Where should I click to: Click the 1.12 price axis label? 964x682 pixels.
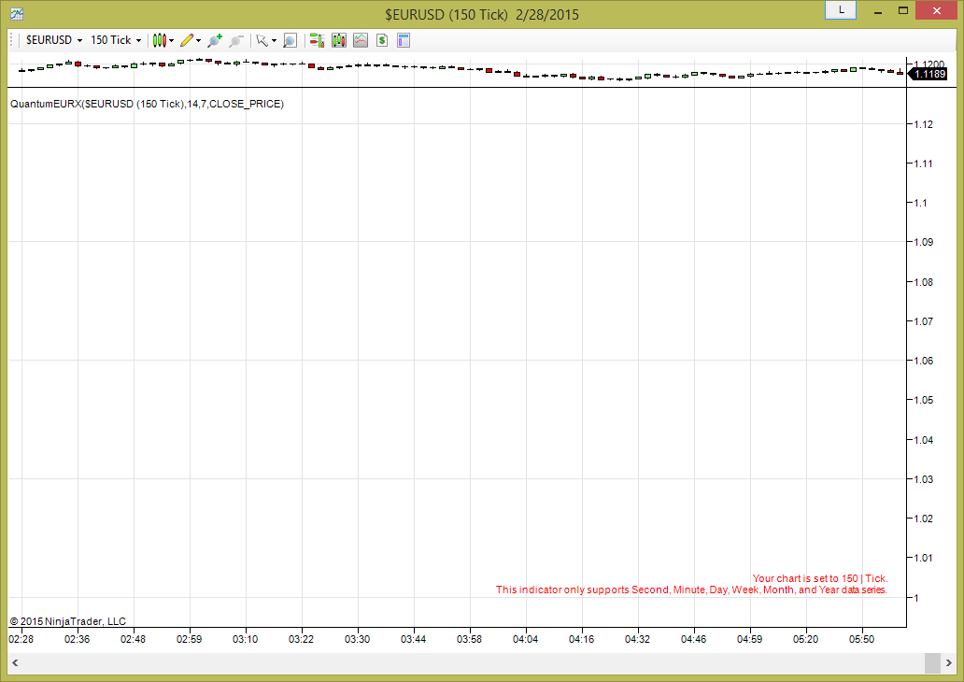[x=923, y=124]
